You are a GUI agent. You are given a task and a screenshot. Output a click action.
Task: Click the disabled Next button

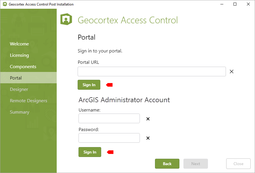196,164
